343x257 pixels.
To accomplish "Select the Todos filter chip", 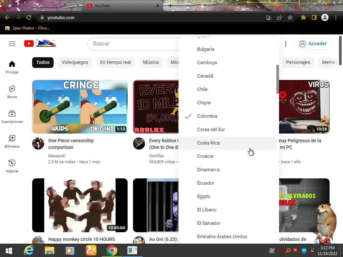I will click(x=43, y=62).
